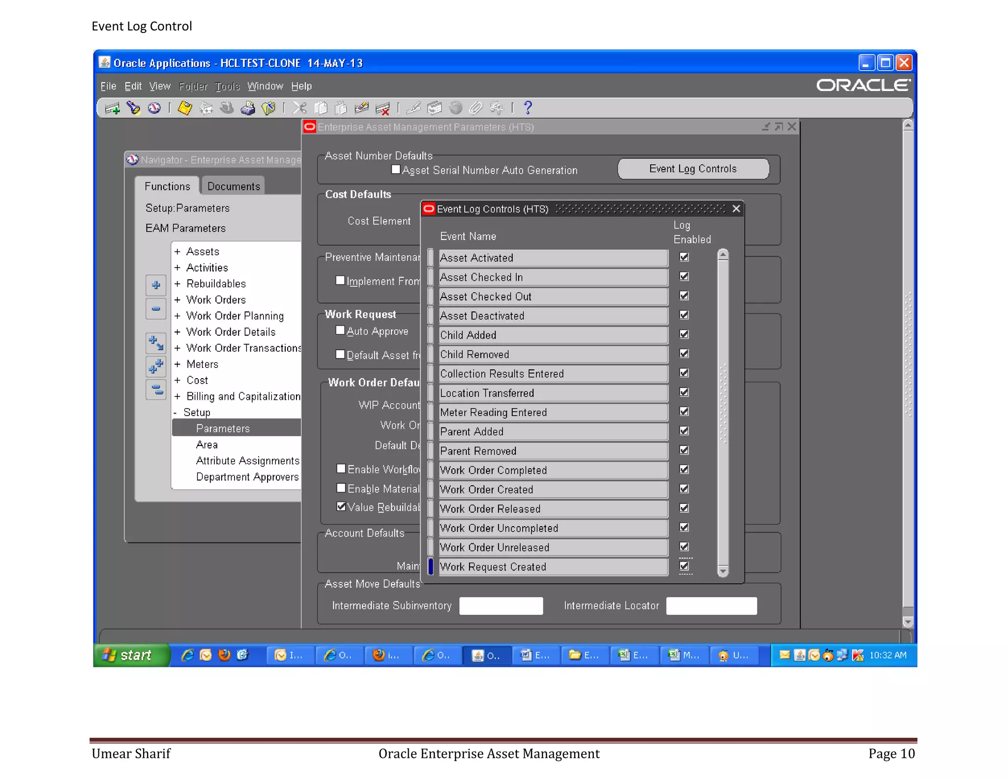The height and width of the screenshot is (778, 1007).
Task: Expand the Assets tree node
Action: pyautogui.click(x=178, y=251)
